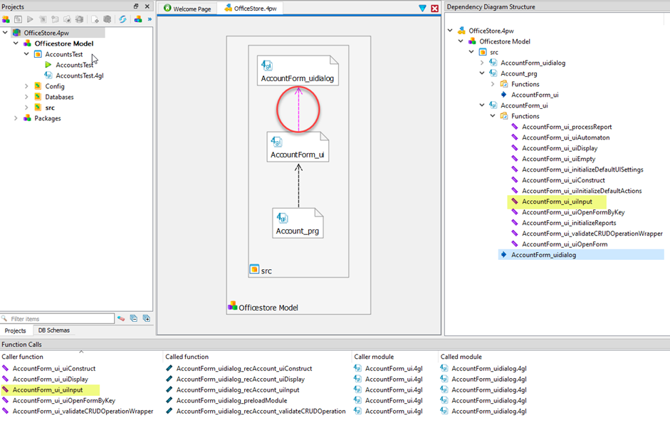Viewport: 670px width, 423px height.
Task: Open the DB Schemas tab
Action: point(53,330)
